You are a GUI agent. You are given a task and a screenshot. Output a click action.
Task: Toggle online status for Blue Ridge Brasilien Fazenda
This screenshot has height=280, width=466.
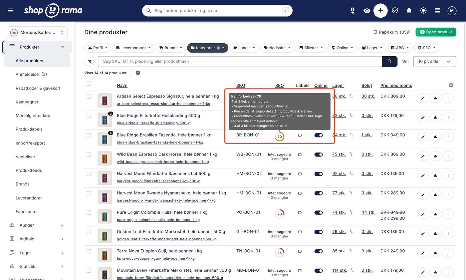click(x=319, y=135)
